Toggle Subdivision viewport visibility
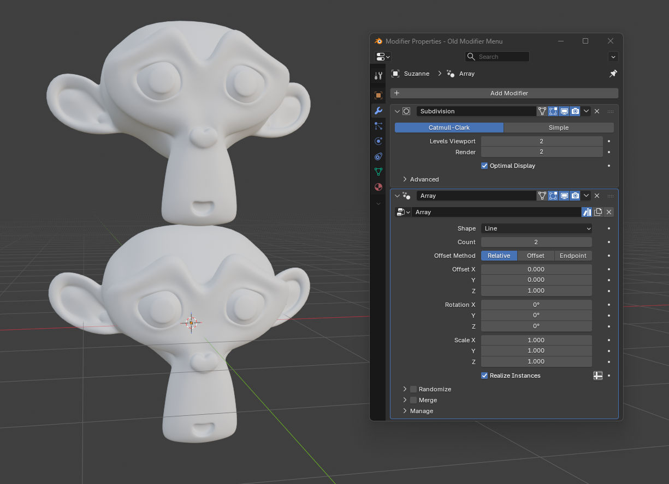Viewport: 669px width, 484px height. pos(564,111)
